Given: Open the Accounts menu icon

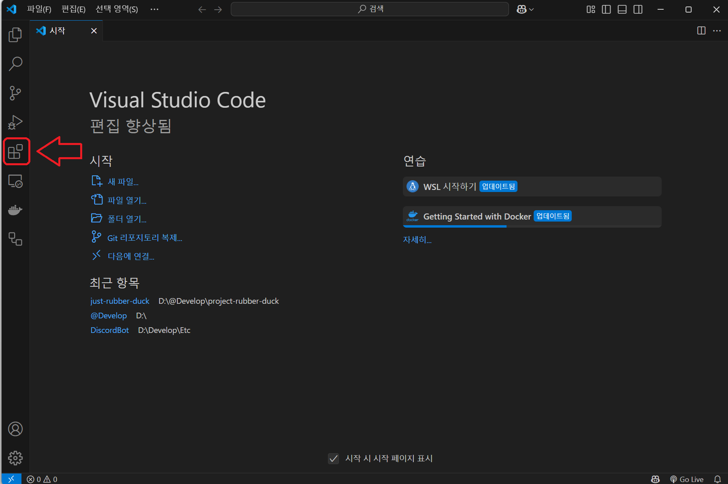Looking at the screenshot, I should (15, 429).
